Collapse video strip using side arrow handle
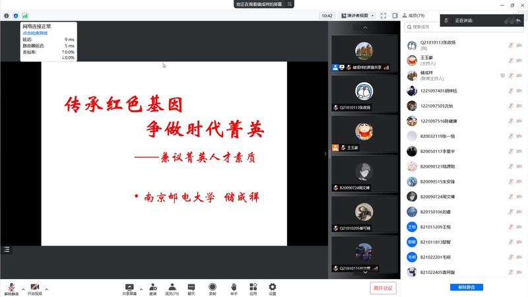 (325, 154)
